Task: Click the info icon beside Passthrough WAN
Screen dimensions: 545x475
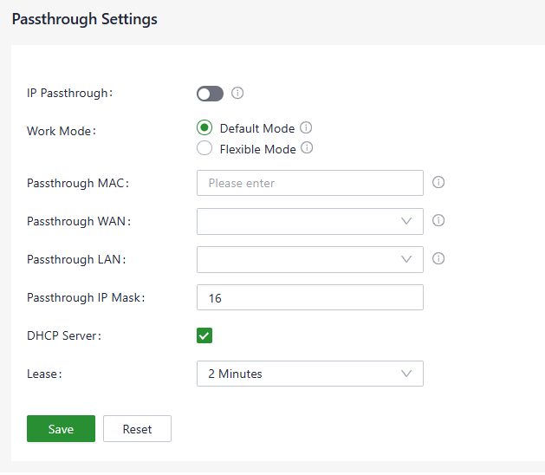Action: pos(438,221)
